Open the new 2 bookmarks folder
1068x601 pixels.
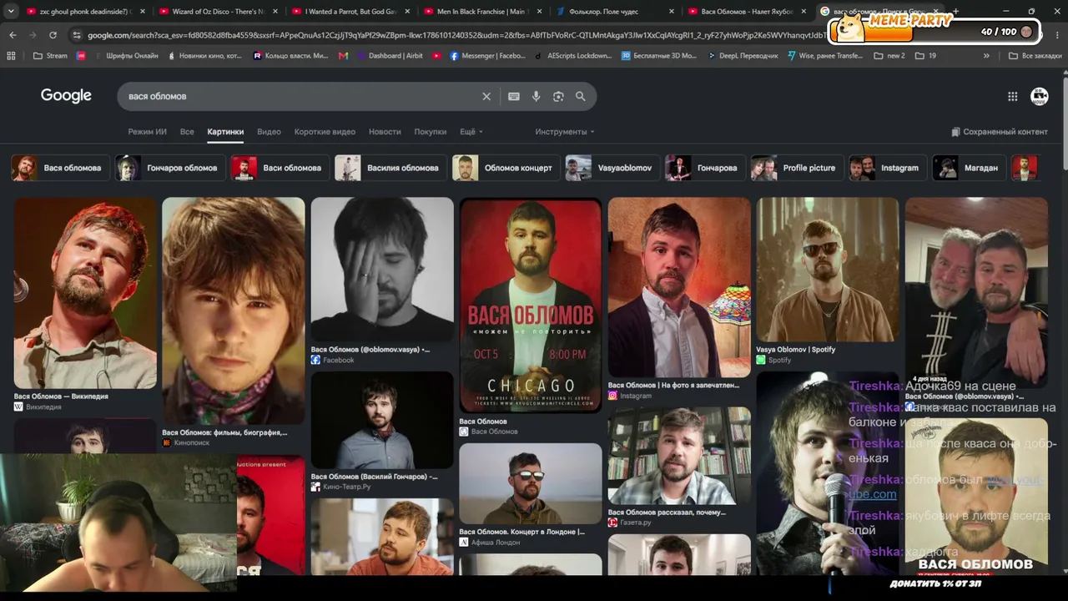(889, 56)
